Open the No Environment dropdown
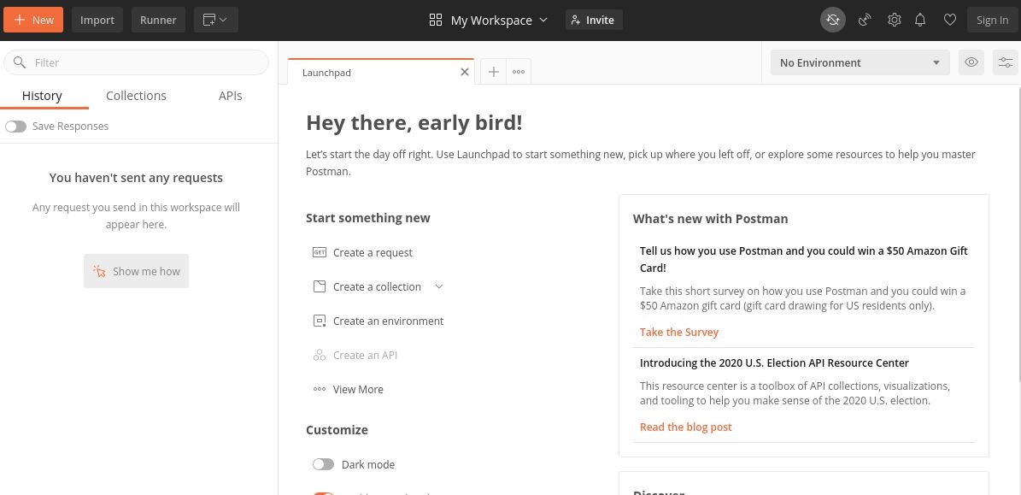This screenshot has width=1021, height=495. point(860,62)
